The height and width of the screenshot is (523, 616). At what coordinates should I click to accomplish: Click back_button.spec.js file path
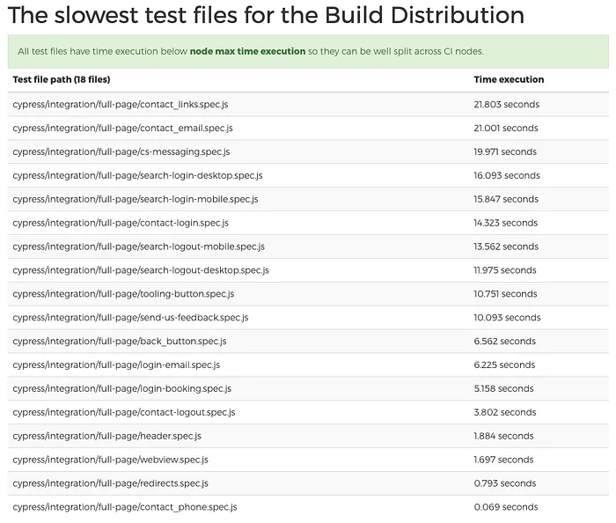[120, 341]
